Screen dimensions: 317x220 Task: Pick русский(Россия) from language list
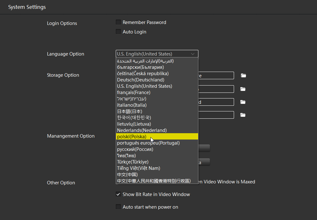[x=135, y=149]
